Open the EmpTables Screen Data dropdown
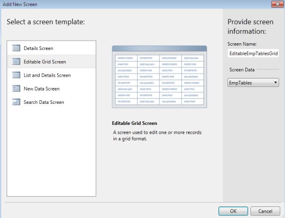 coord(253,82)
